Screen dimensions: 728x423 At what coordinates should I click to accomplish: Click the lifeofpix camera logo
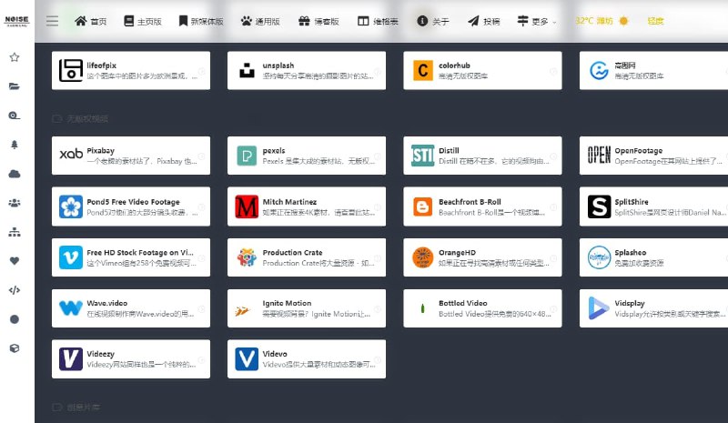click(x=71, y=71)
